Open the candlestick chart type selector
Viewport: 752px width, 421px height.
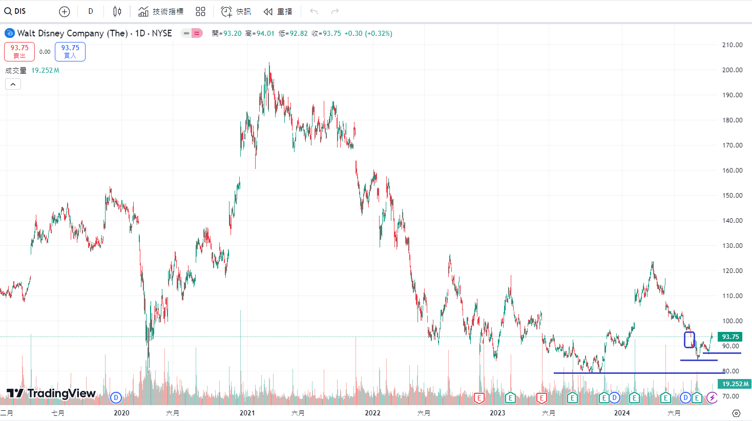click(x=117, y=11)
